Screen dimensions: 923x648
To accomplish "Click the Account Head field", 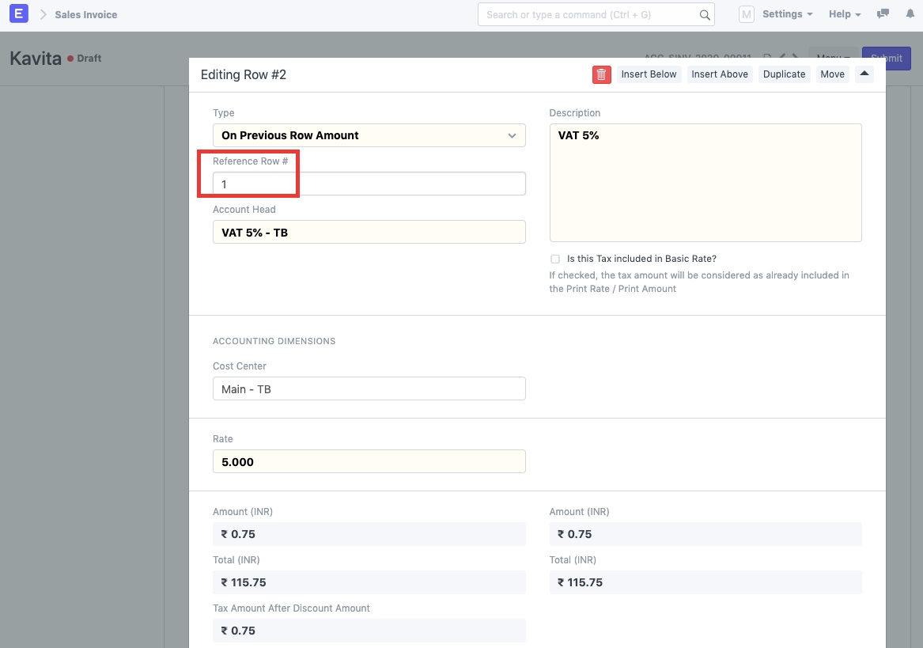I will click(x=369, y=232).
